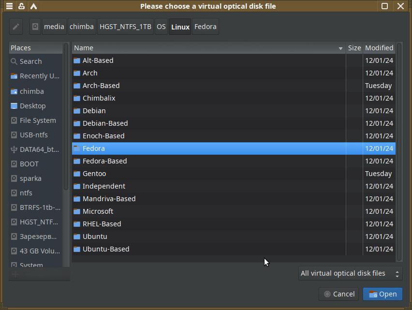The height and width of the screenshot is (310, 412).
Task: Open the window menu hamburger icon
Action: pyautogui.click(x=9, y=6)
